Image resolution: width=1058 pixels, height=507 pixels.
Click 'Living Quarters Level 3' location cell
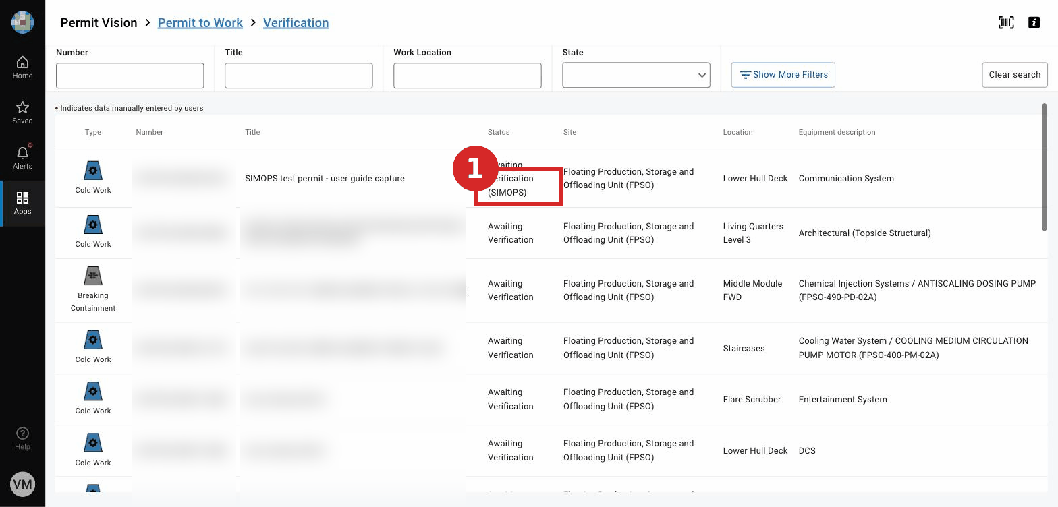[753, 233]
